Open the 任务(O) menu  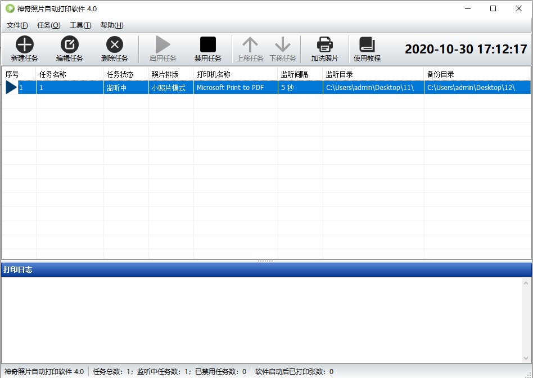[49, 25]
